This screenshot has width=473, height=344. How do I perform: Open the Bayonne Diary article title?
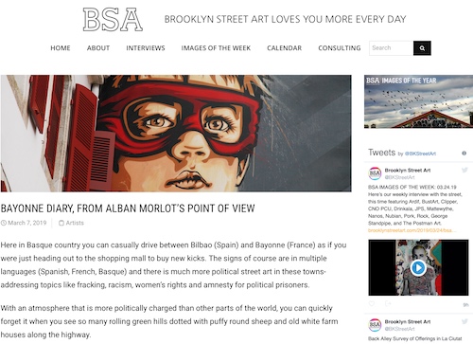pos(128,208)
